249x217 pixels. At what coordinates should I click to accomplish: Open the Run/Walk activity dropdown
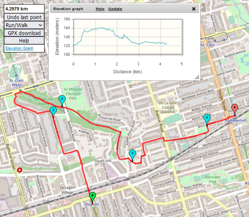click(x=24, y=25)
